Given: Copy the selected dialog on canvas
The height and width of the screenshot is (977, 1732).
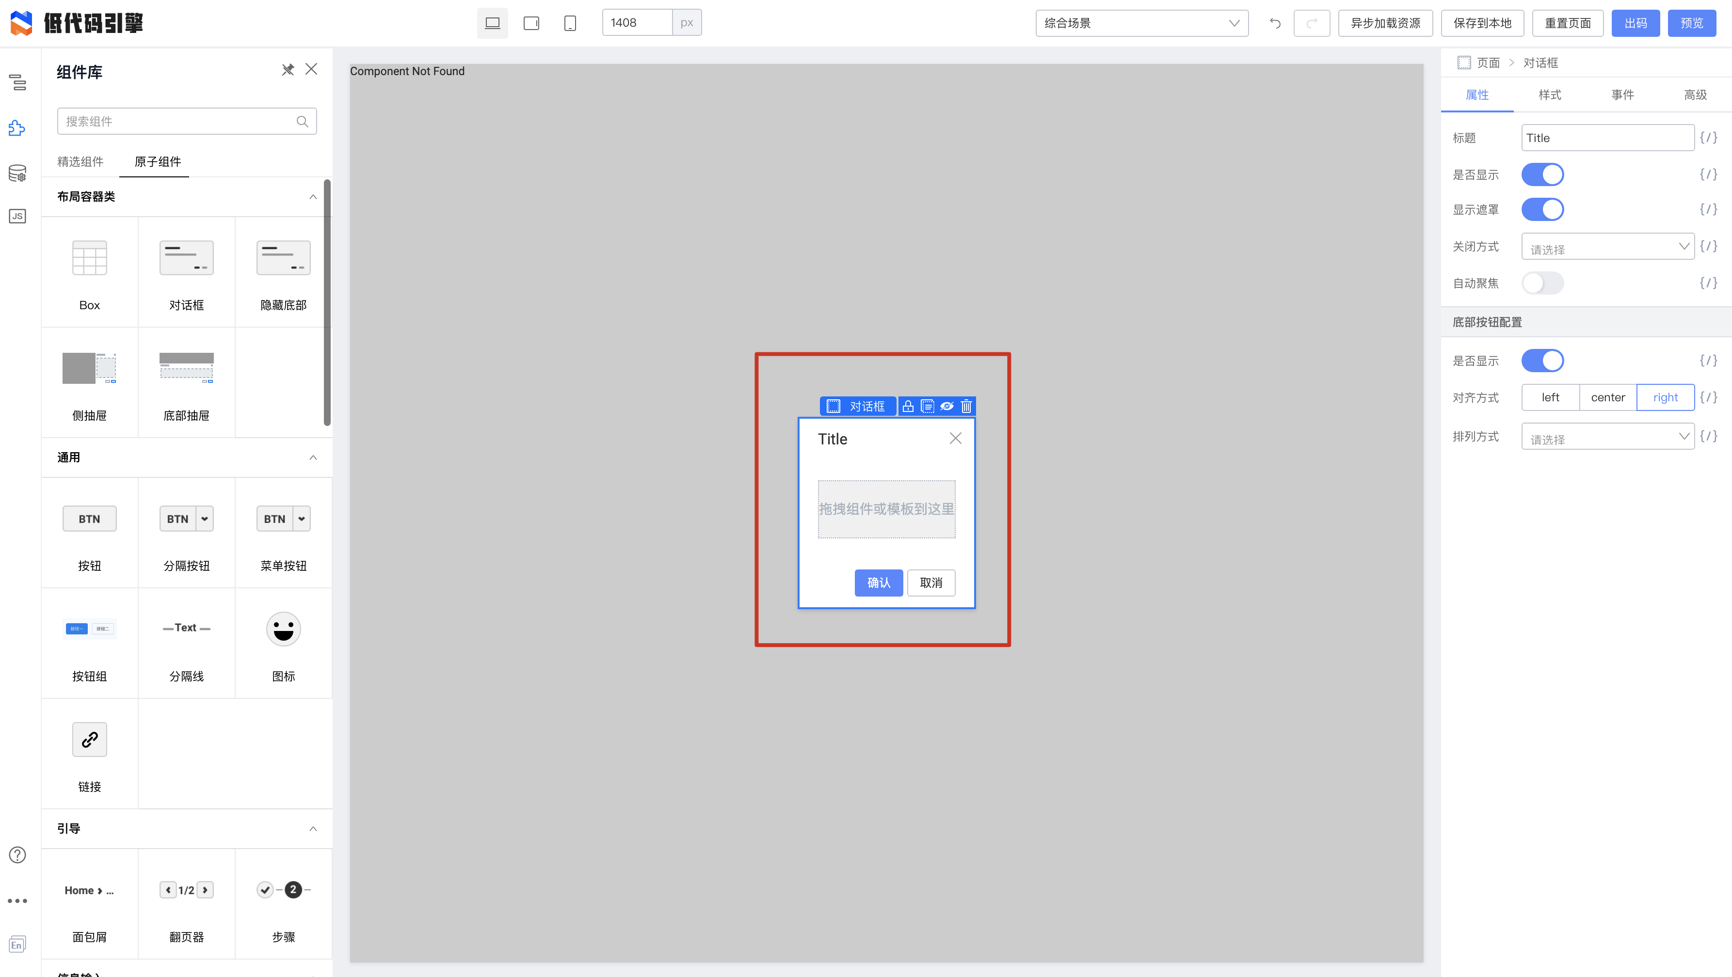Looking at the screenshot, I should pos(927,406).
